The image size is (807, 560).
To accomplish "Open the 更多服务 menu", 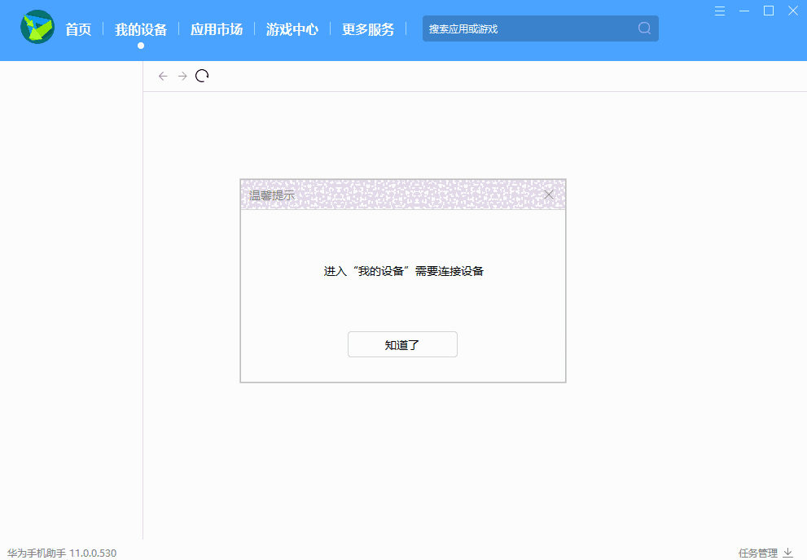I will (368, 28).
